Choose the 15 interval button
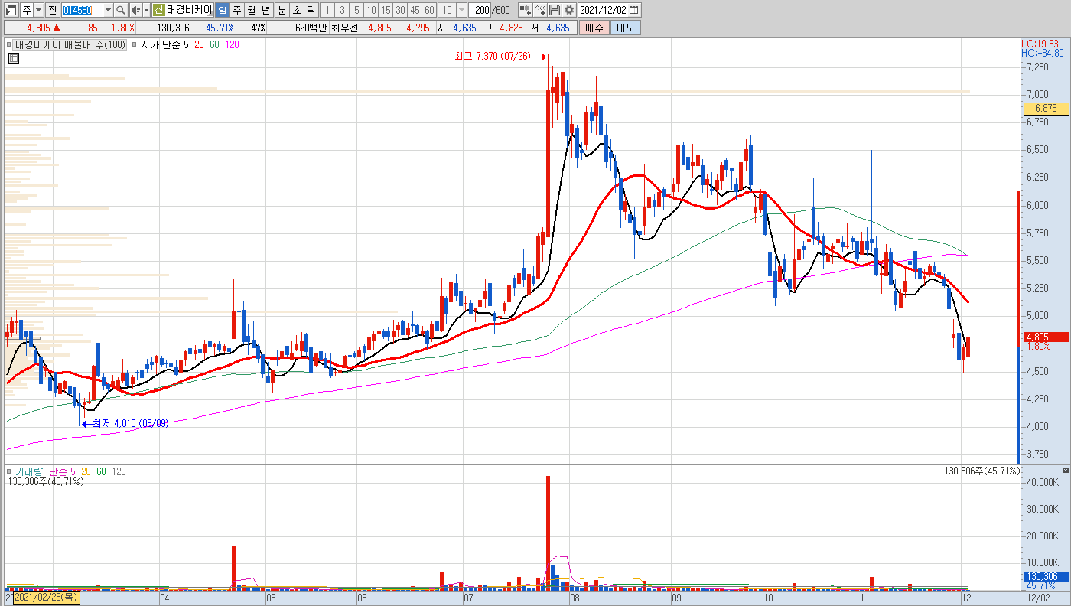The image size is (1071, 606). (x=386, y=10)
